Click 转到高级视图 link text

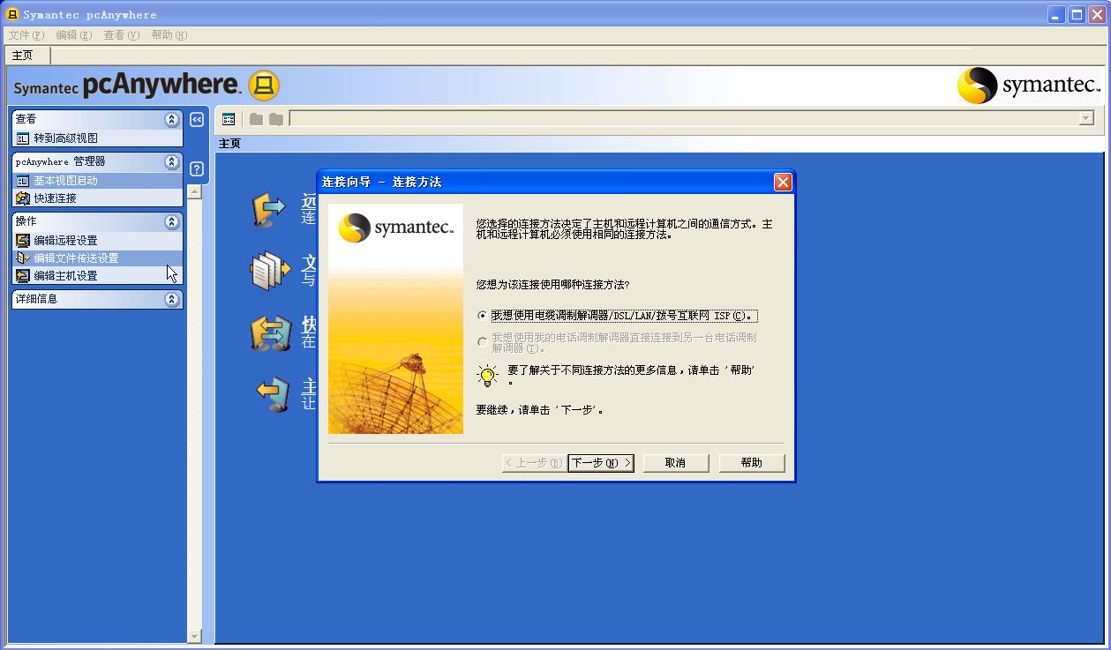click(66, 138)
